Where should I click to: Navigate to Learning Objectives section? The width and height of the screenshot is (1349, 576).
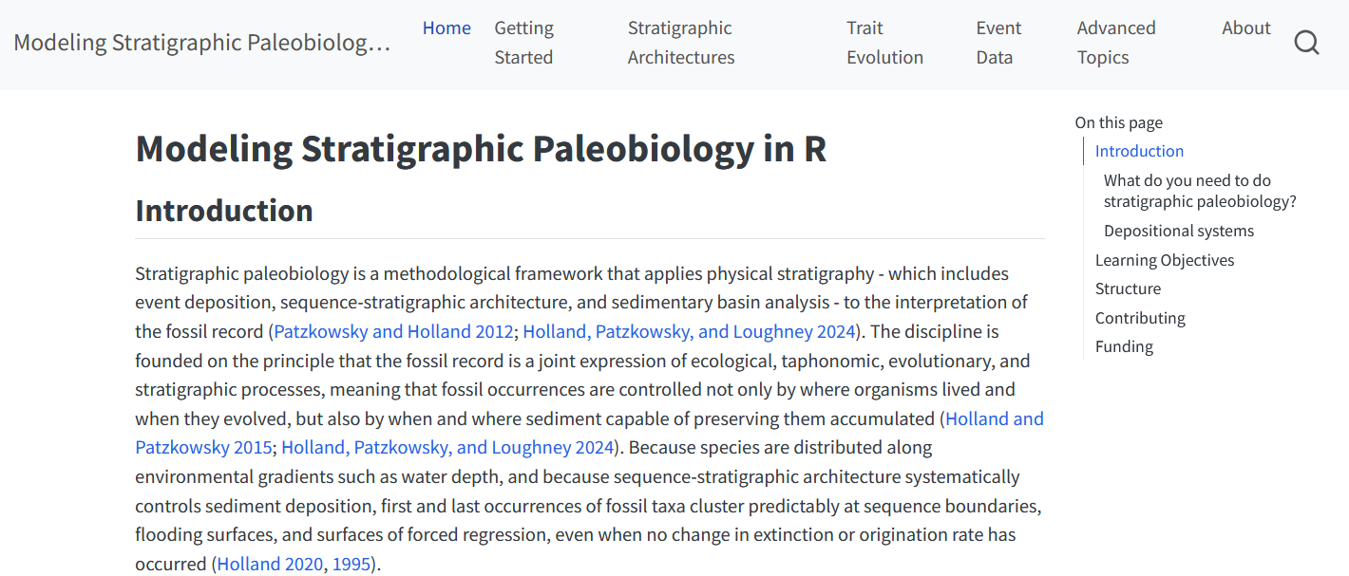pyautogui.click(x=1165, y=260)
